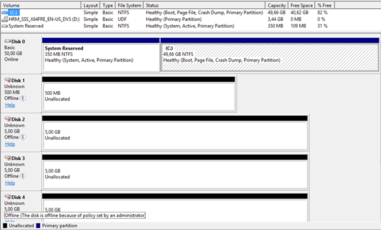Click the black Unallocated legend swatch
Image resolution: width=381 pixels, height=230 pixels.
tap(5, 226)
